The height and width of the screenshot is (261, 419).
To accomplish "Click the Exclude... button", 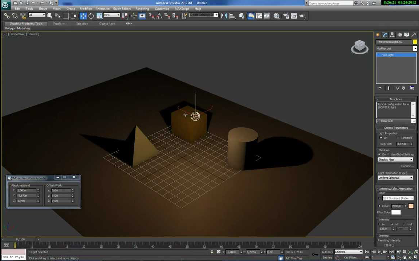I will point(407,166).
